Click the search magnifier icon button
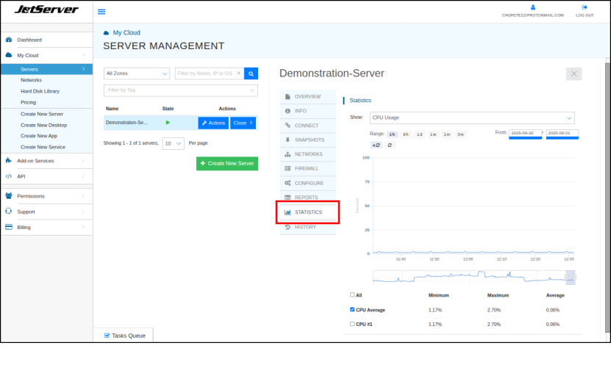Screen dimensions: 611x365 (x=251, y=73)
